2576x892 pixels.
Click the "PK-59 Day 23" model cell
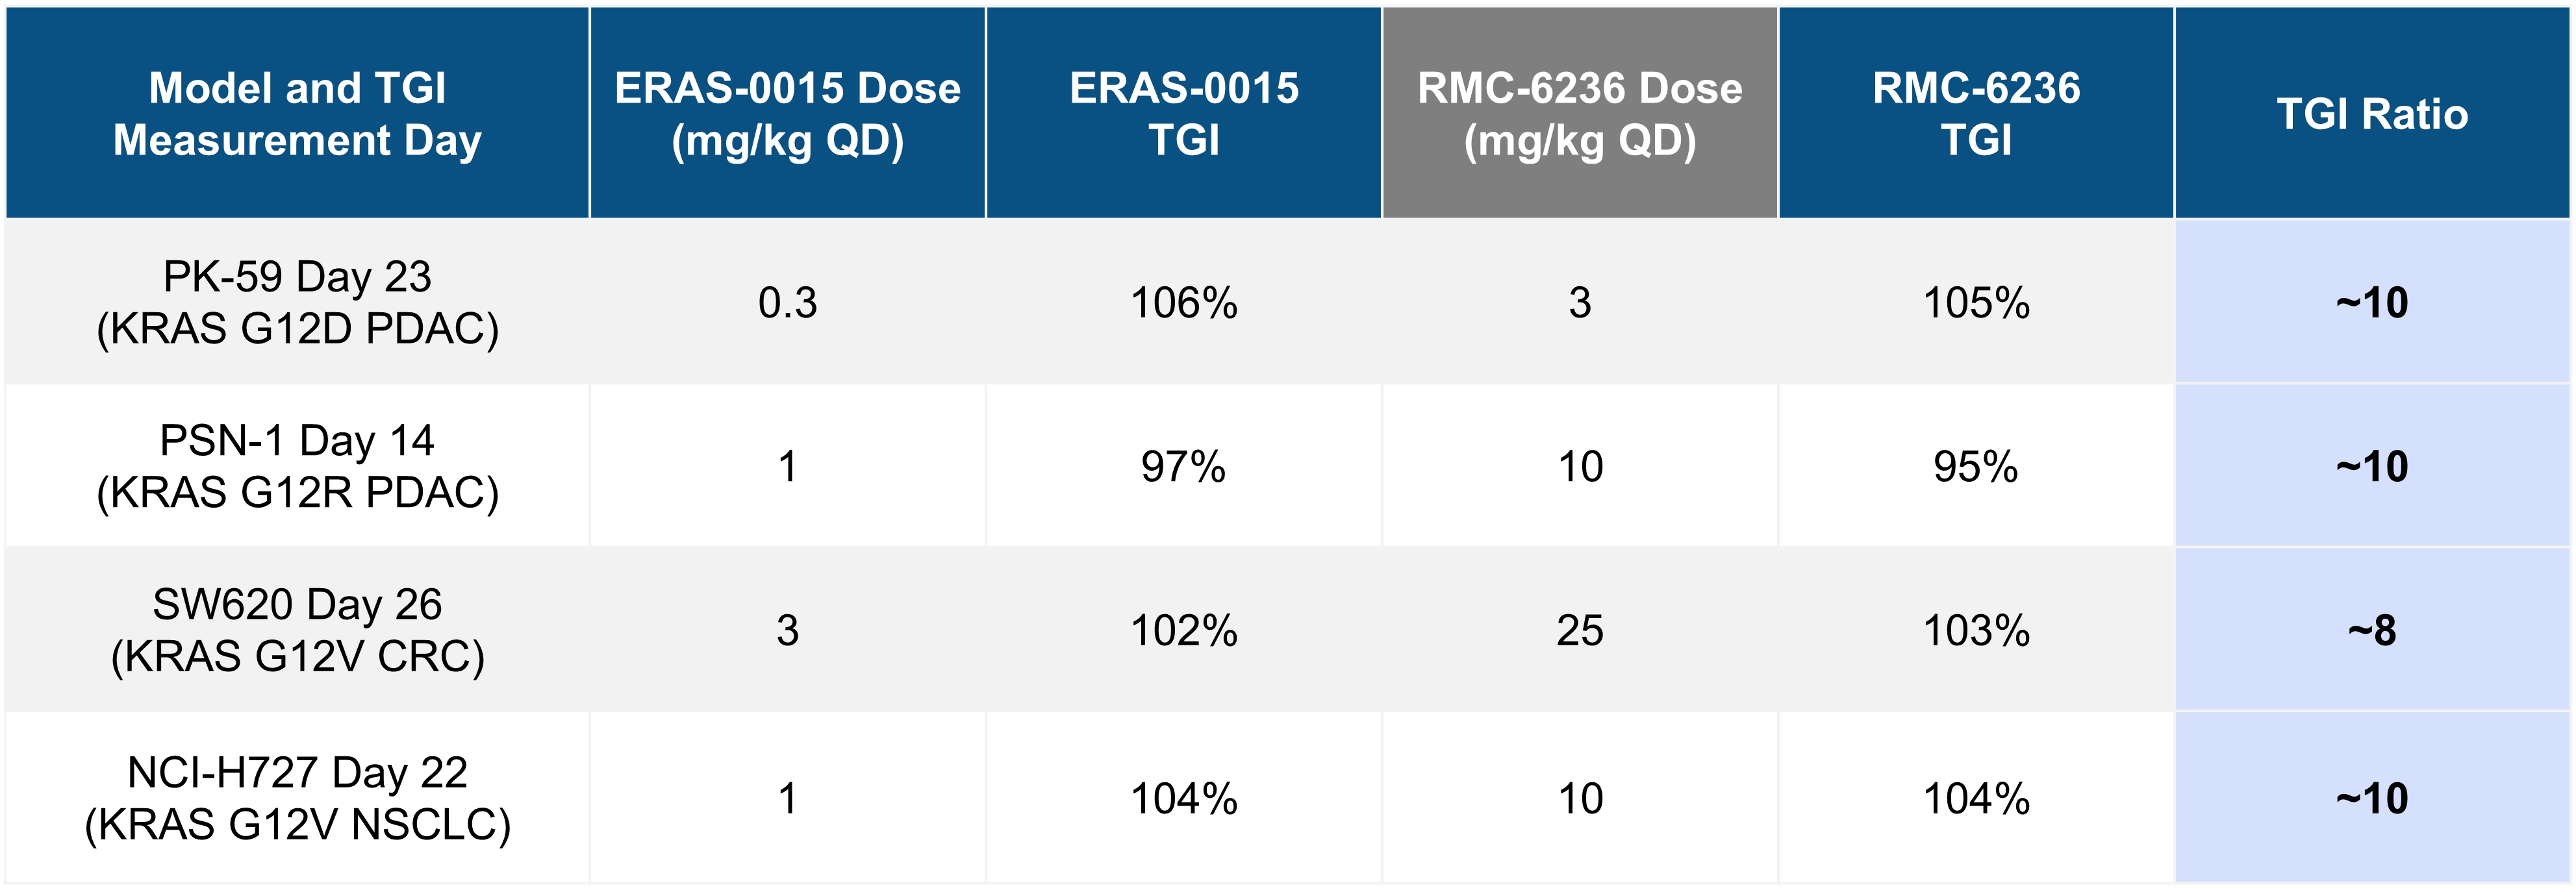297,302
